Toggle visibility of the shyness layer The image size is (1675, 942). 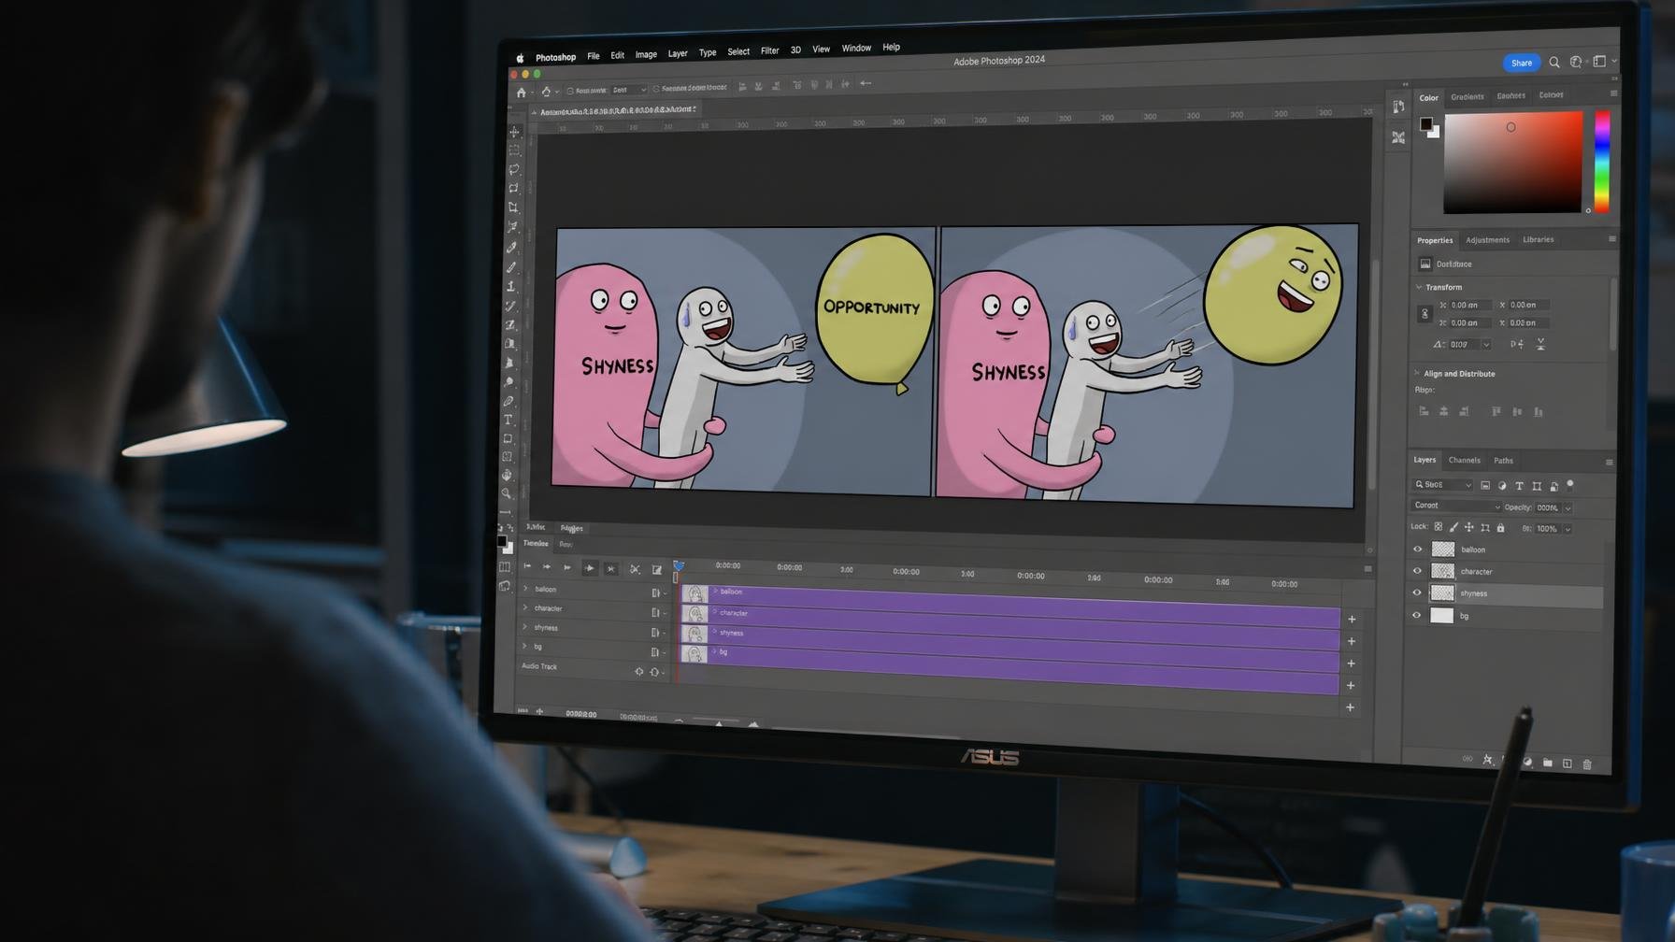click(x=1417, y=592)
